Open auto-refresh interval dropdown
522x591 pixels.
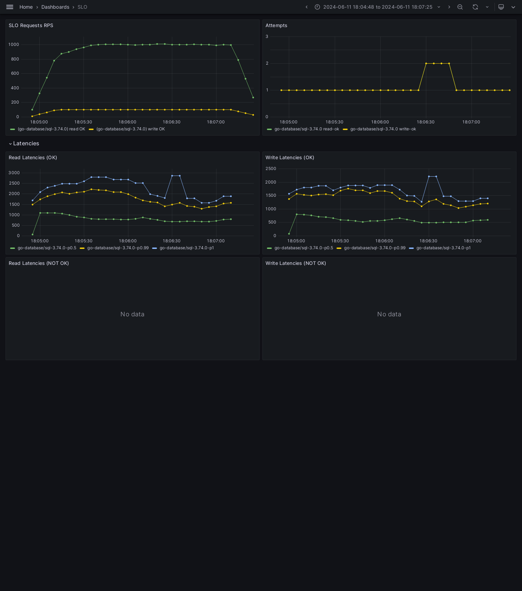click(487, 7)
